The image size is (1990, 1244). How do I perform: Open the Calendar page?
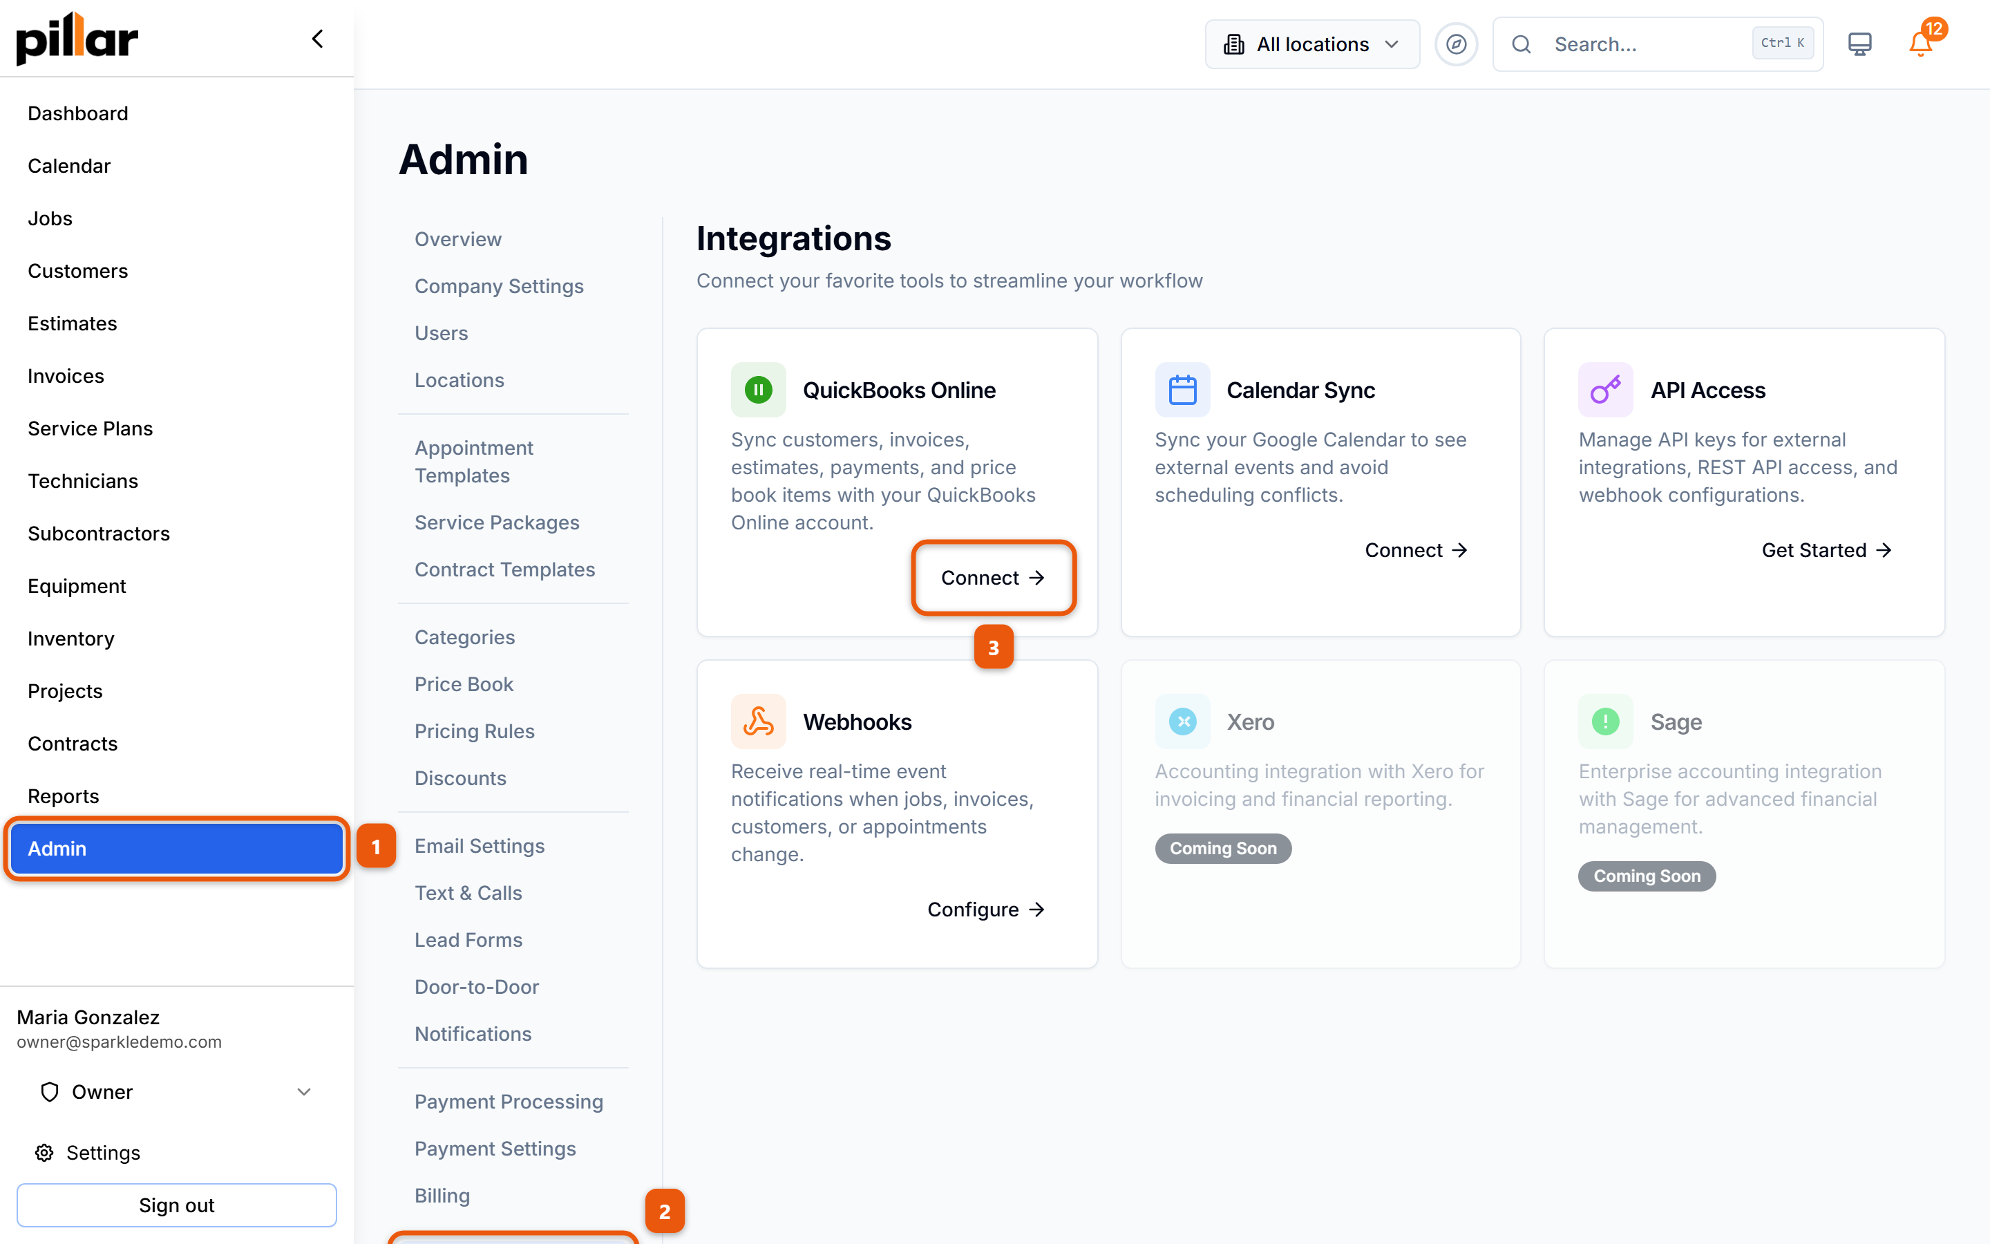(x=177, y=166)
